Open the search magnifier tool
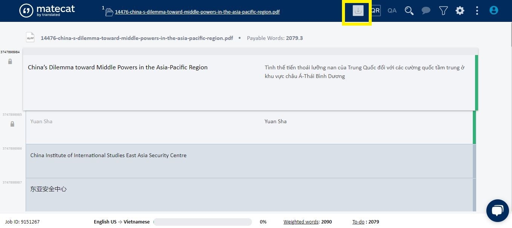The width and height of the screenshot is (512, 228). point(409,11)
